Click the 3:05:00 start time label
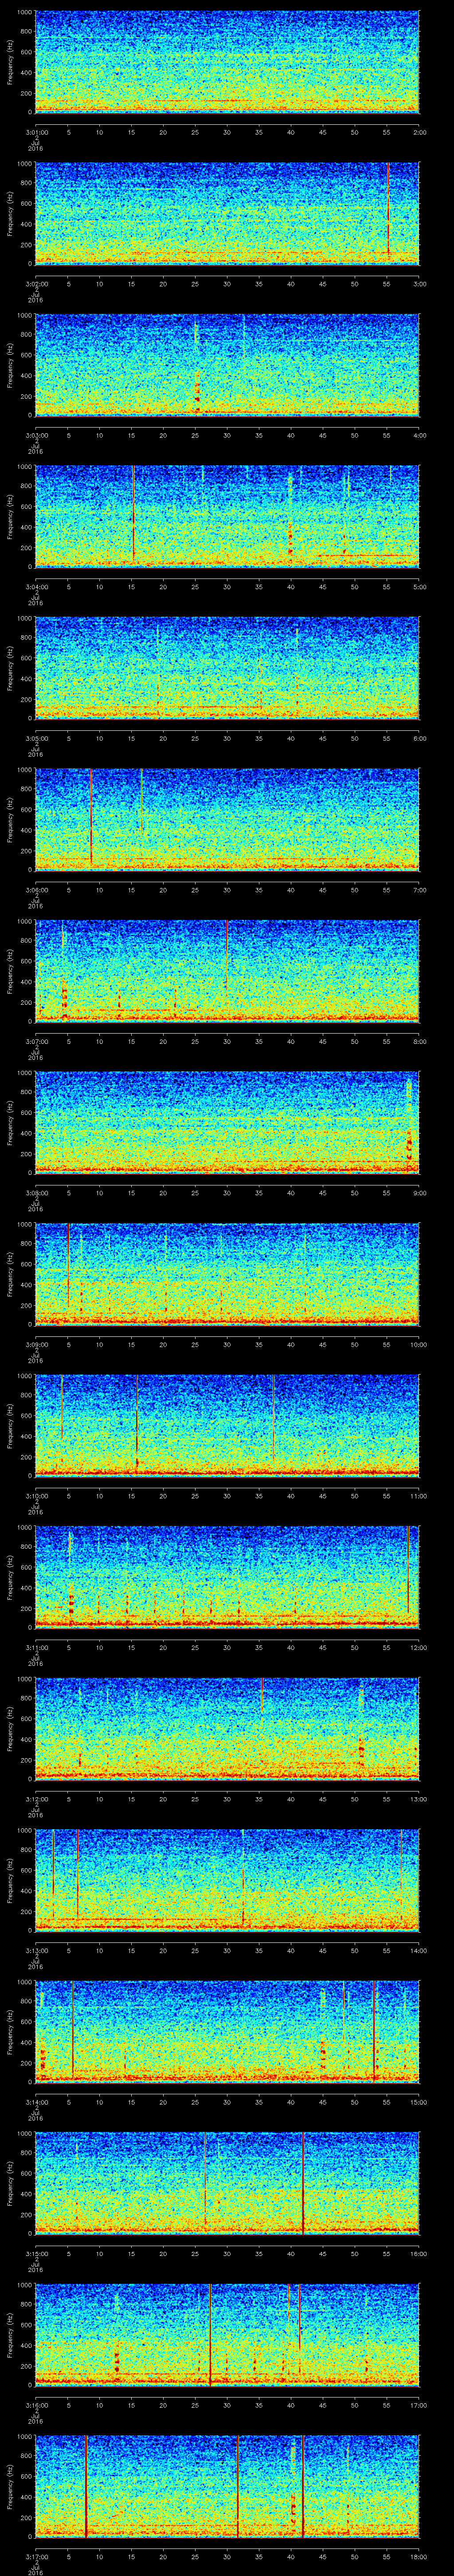This screenshot has width=454, height=2576. point(36,738)
